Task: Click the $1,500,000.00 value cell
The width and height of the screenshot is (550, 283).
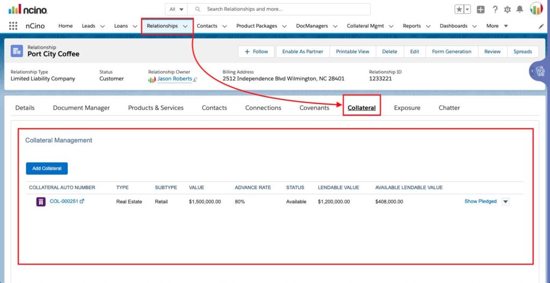Action: click(205, 201)
